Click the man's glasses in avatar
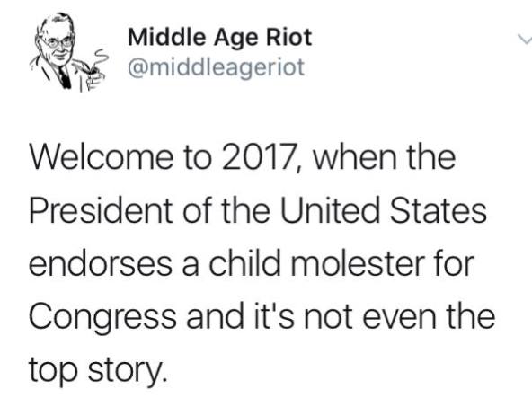 pyautogui.click(x=58, y=42)
